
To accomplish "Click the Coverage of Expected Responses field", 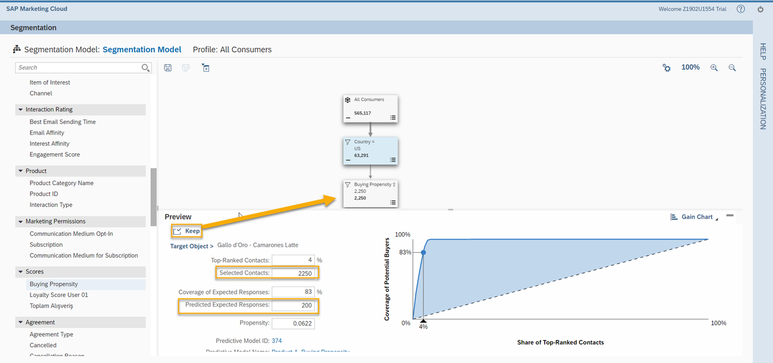I will (x=293, y=292).
